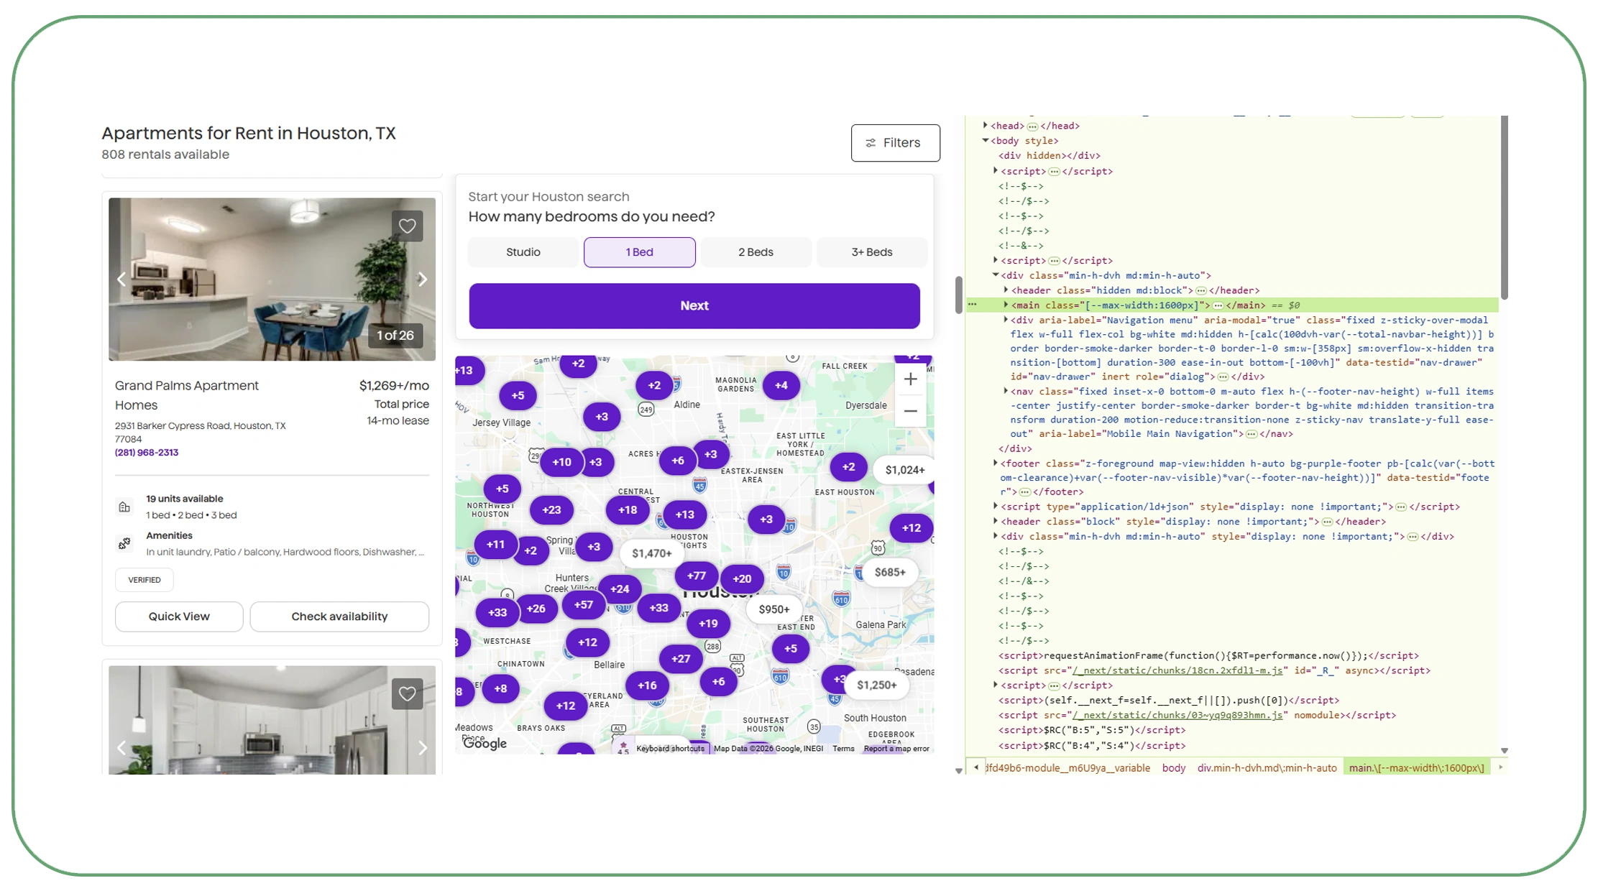The height and width of the screenshot is (891, 1598).
Task: Click the ellipsis beside highlighted main row
Action: point(973,305)
